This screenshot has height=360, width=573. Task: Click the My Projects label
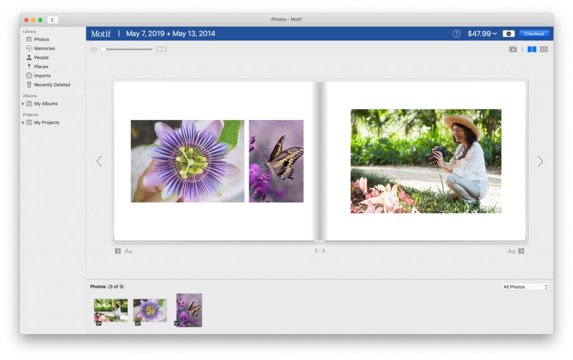(x=47, y=122)
